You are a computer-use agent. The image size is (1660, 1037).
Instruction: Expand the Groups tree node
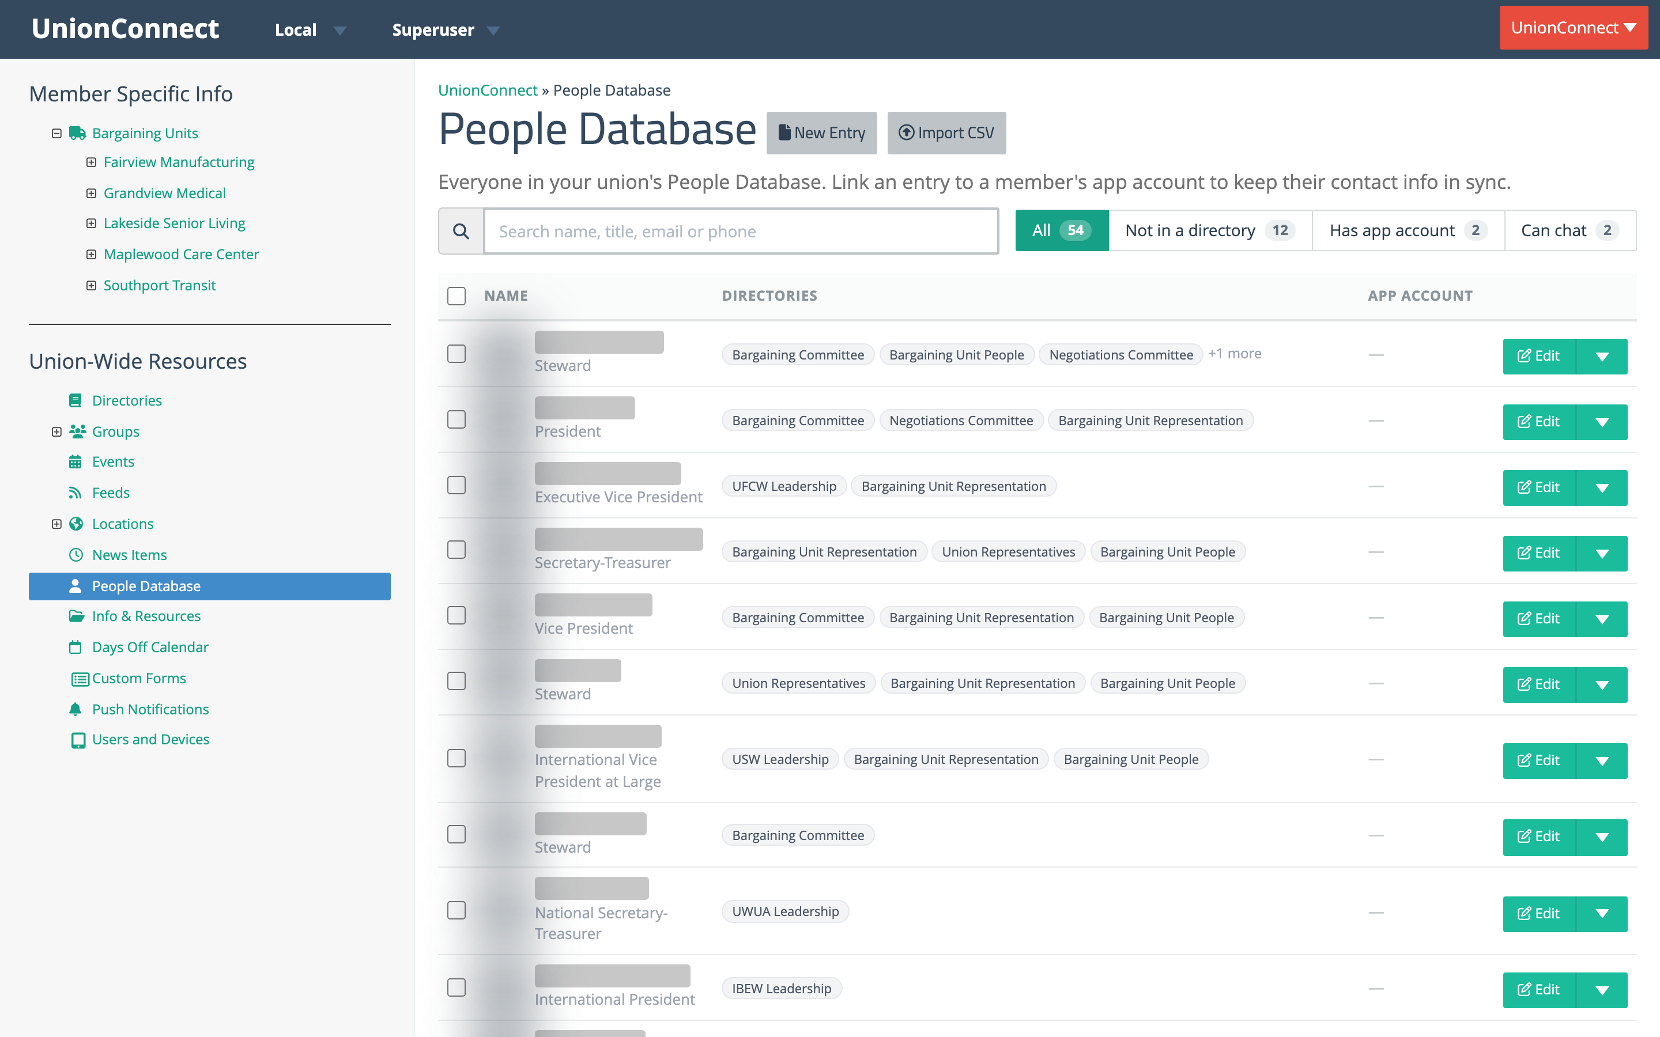pos(57,432)
